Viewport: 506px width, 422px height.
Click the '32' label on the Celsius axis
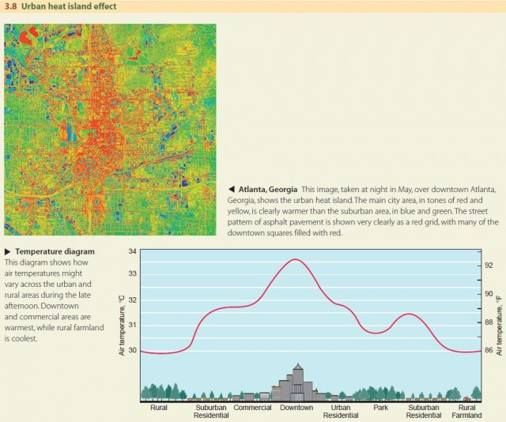(133, 300)
